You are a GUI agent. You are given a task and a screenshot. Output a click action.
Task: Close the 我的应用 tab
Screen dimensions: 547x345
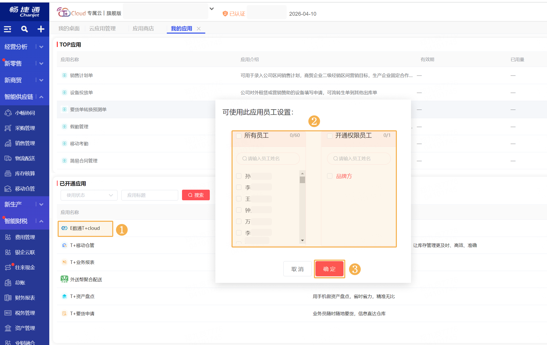pyautogui.click(x=199, y=29)
